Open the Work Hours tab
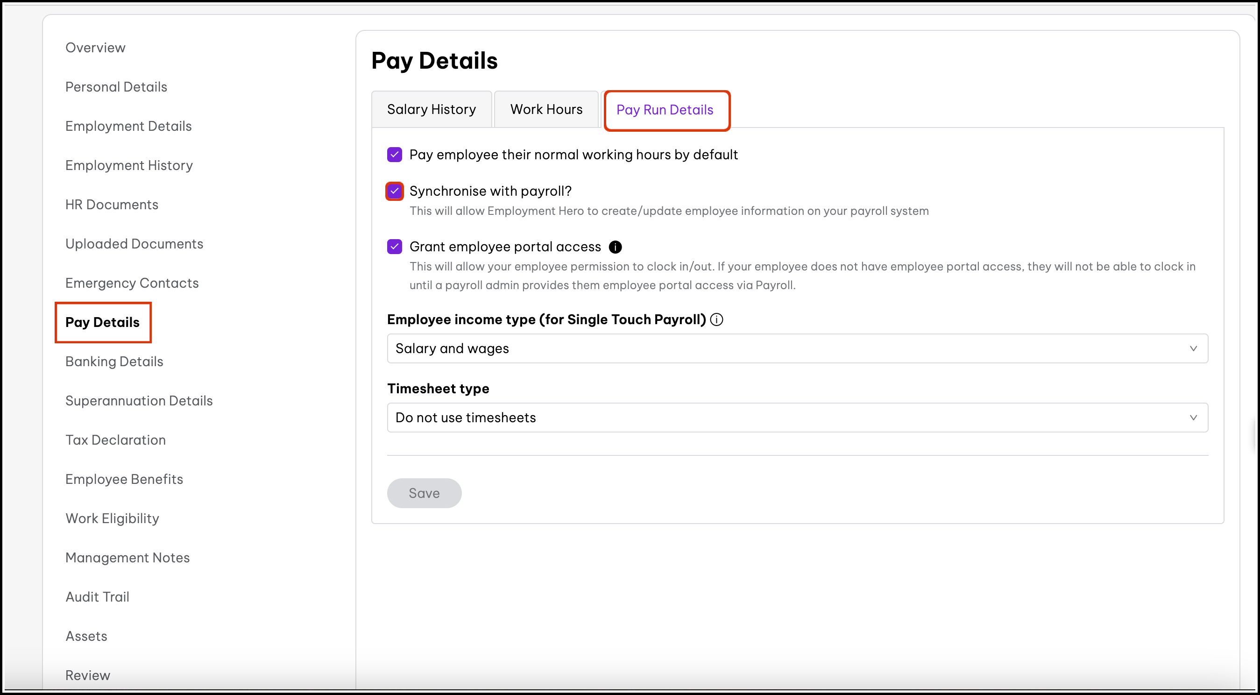The height and width of the screenshot is (695, 1260). 546,109
